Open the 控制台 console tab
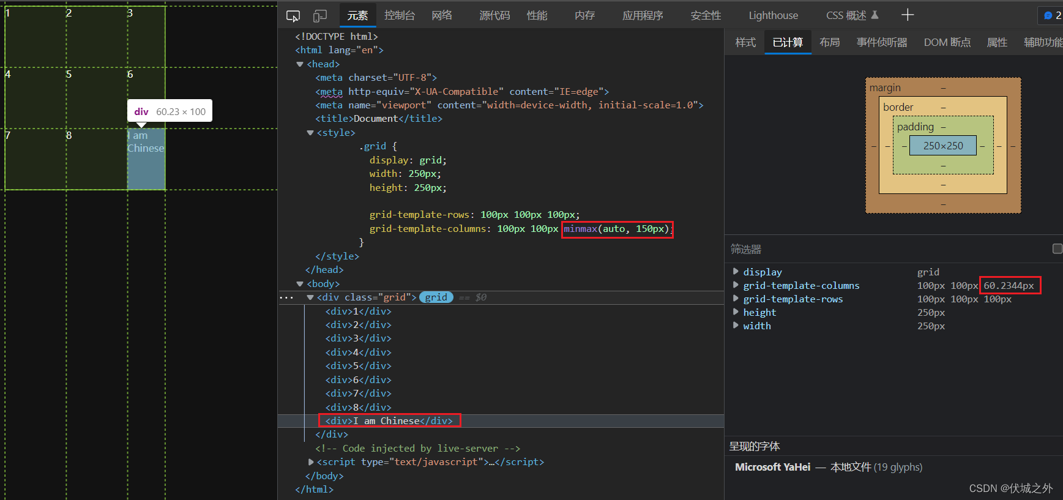This screenshot has width=1063, height=500. point(400,15)
